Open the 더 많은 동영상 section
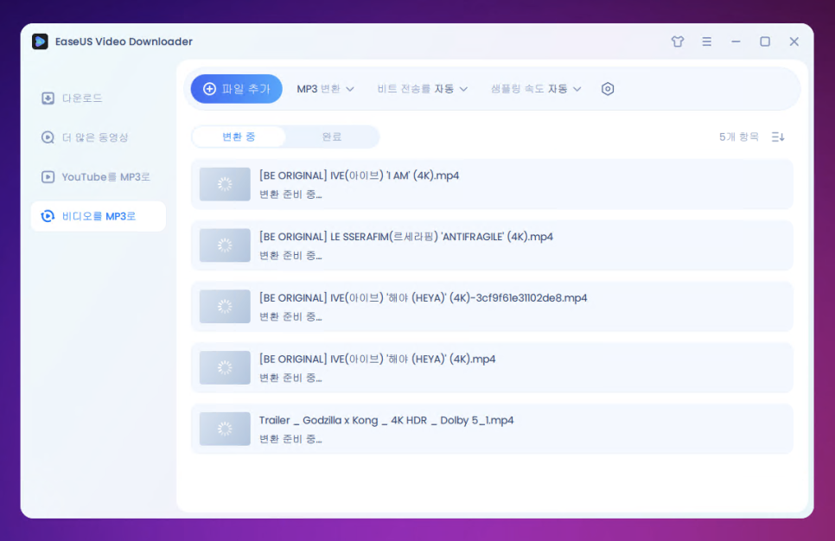This screenshot has height=541, width=835. (x=98, y=137)
